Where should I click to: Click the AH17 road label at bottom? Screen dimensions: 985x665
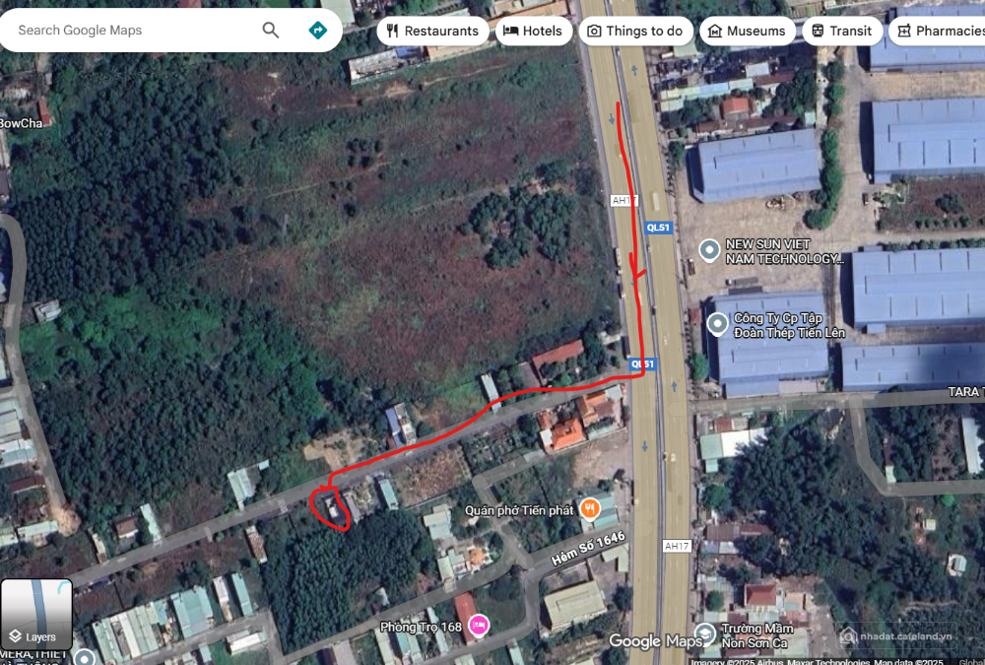pos(676,546)
